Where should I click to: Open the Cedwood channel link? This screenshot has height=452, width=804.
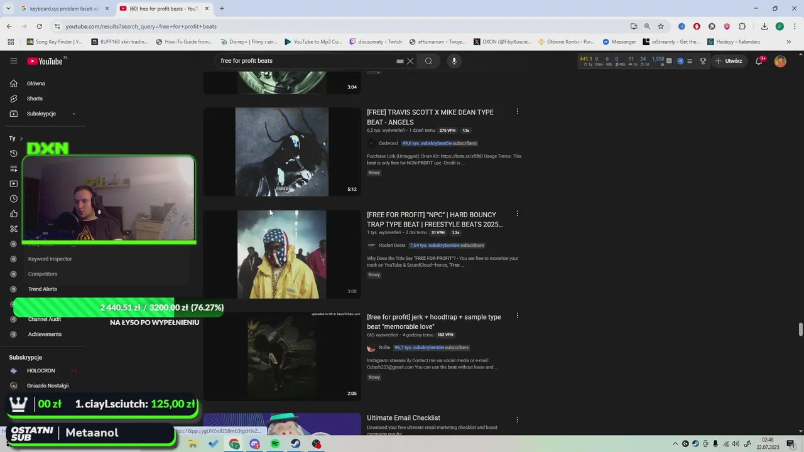(x=388, y=143)
